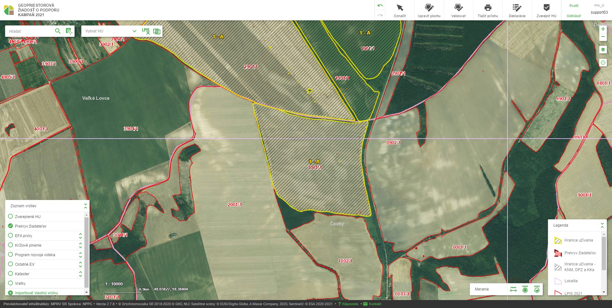Image resolution: width=612 pixels, height=308 pixels.
Task: Expand the Ostatné EV sublayers
Action: pos(80,264)
